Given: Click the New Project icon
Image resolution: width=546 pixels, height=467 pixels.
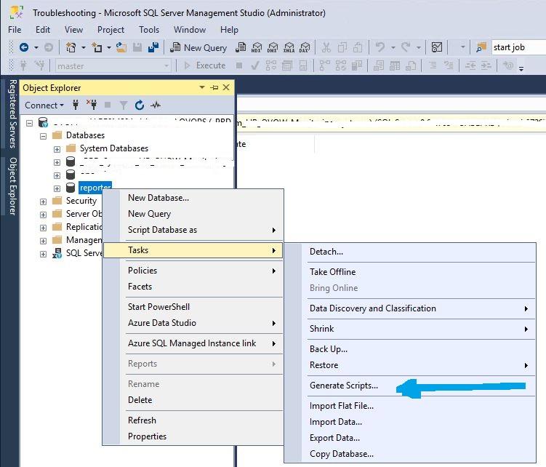Looking at the screenshot, I should [71, 47].
